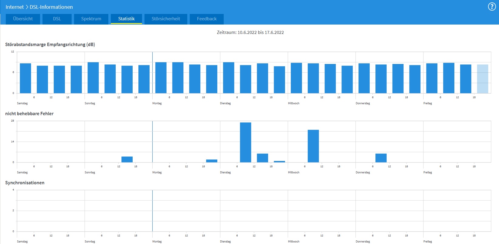Click the DSL-Informationen breadcrumb text
This screenshot has height=244, width=499.
(x=51, y=7)
